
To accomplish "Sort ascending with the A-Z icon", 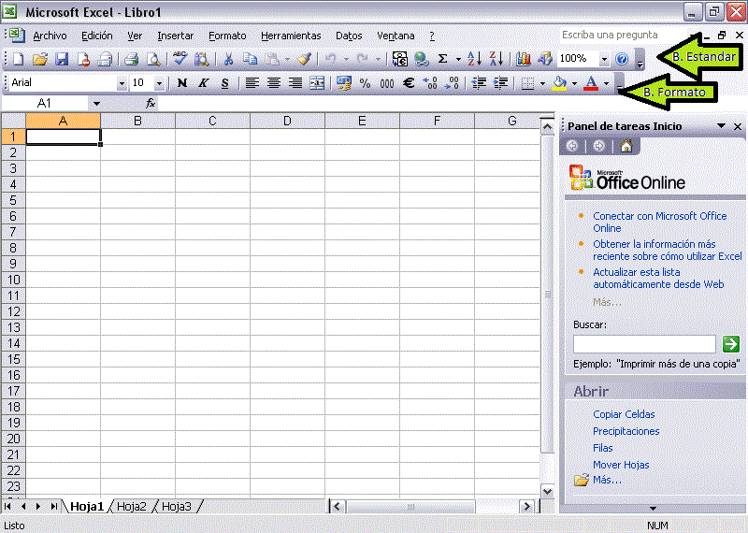I will coord(474,59).
